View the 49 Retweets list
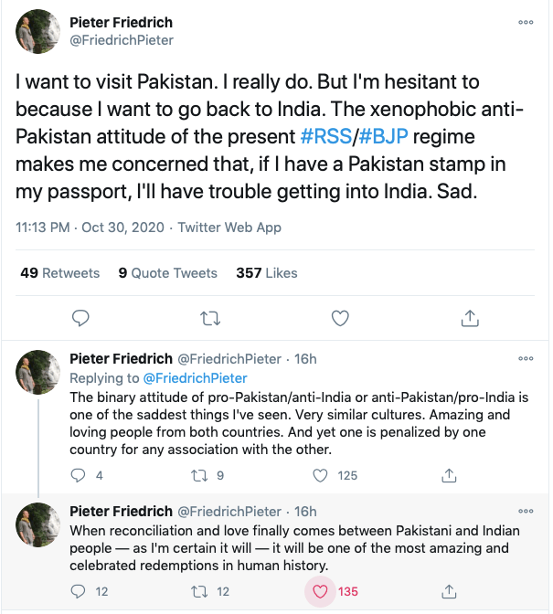Screen dimensions: 553x614 pyautogui.click(x=59, y=272)
